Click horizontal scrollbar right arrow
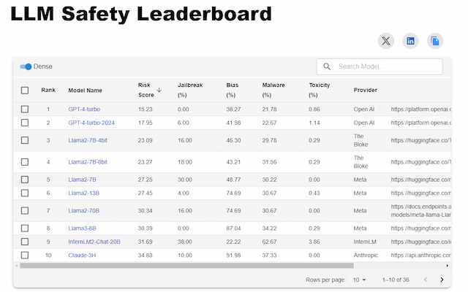This screenshot has width=468, height=292. point(447,266)
